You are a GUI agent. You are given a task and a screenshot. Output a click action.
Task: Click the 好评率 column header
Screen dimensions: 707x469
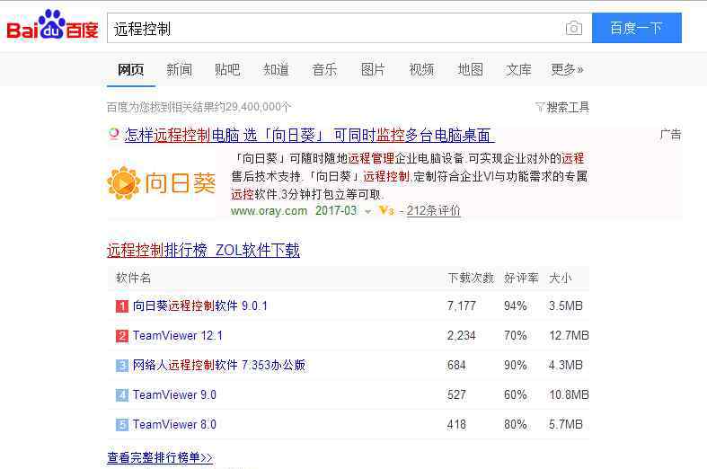point(521,278)
